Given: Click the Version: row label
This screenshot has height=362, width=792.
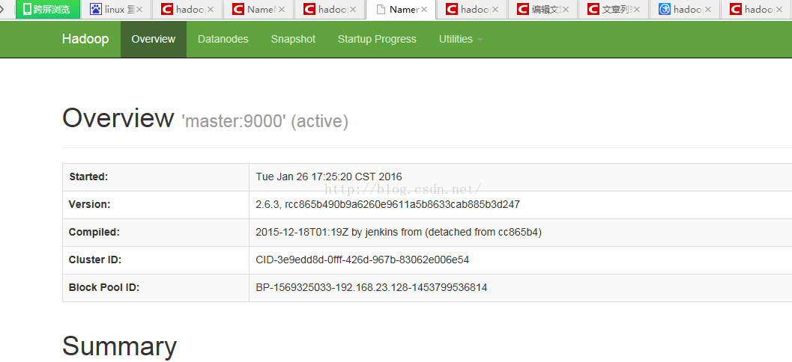Looking at the screenshot, I should pyautogui.click(x=89, y=205).
